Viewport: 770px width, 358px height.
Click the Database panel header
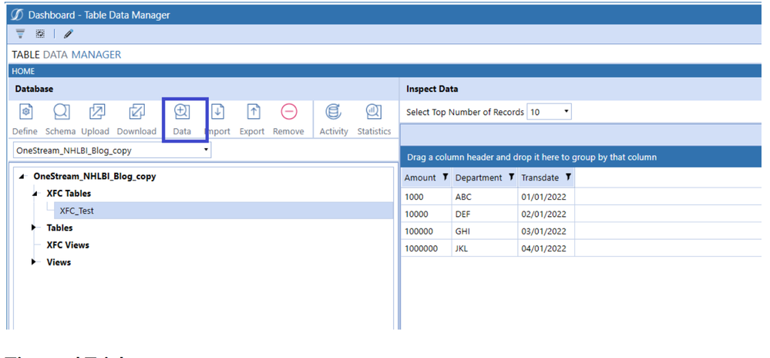click(x=203, y=89)
